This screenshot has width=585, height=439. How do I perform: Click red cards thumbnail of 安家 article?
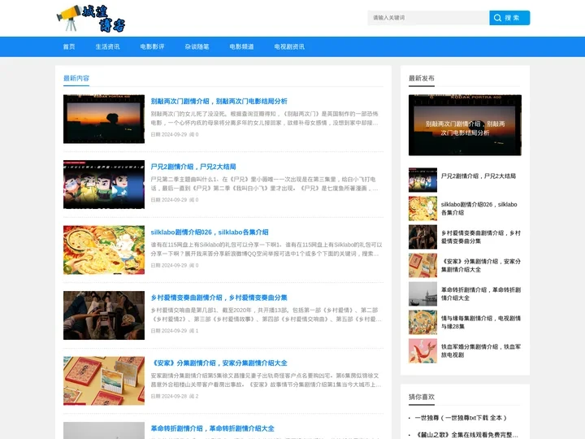click(x=104, y=380)
